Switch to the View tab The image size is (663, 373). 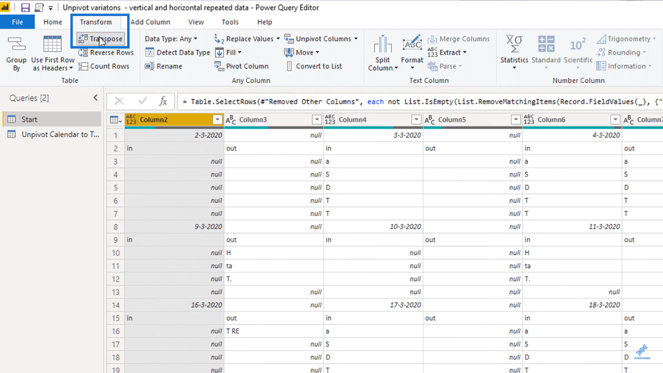coord(196,22)
